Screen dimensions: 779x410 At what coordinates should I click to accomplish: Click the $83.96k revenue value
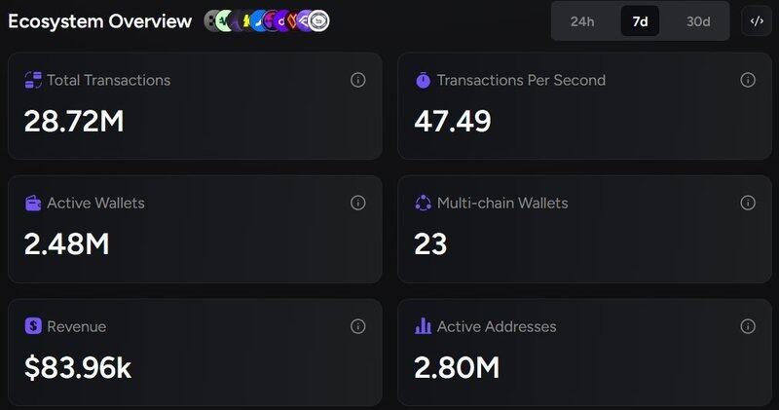click(x=78, y=367)
